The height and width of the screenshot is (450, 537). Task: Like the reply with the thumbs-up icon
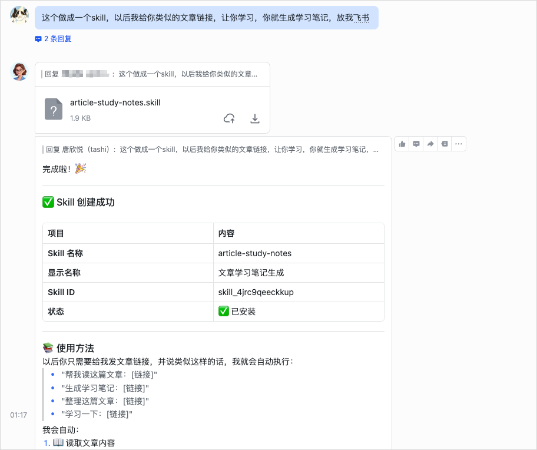(402, 143)
